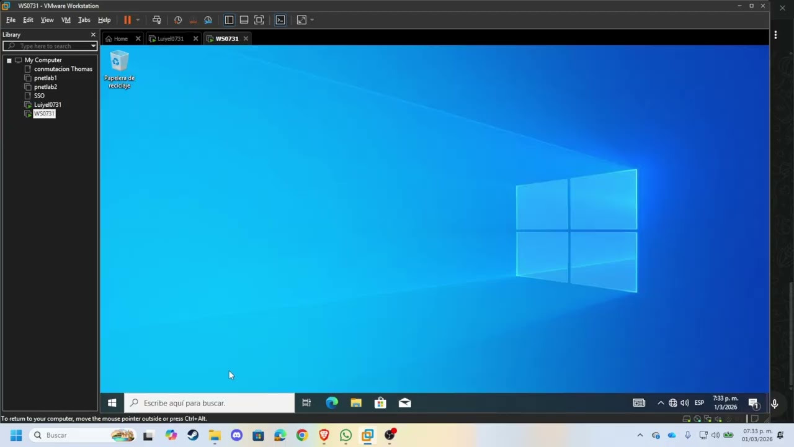Click the host Buscar search box
The image size is (794, 447).
pyautogui.click(x=84, y=435)
